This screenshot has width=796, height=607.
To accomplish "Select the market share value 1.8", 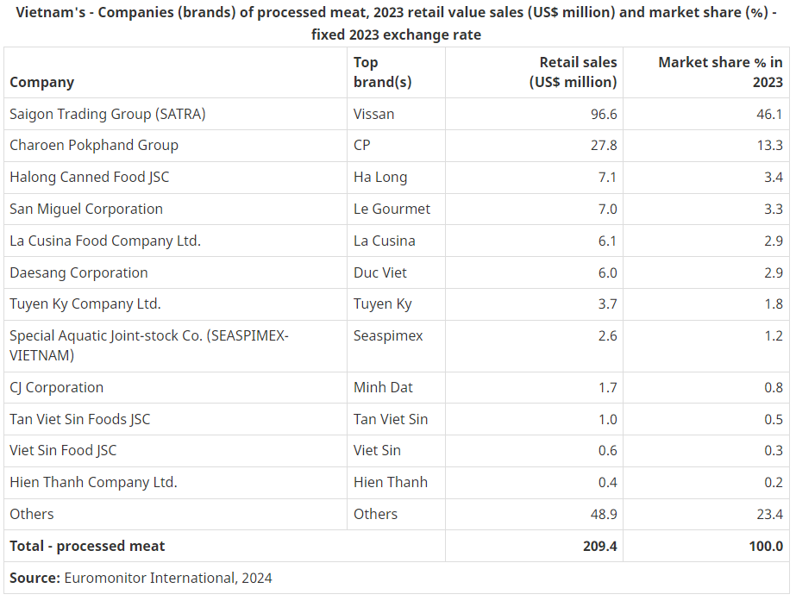I will (774, 304).
